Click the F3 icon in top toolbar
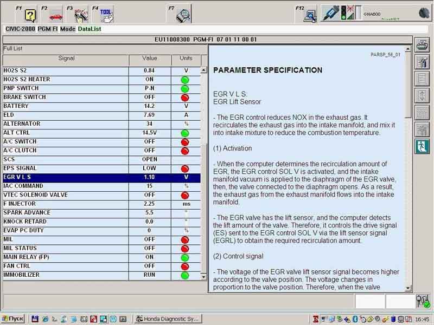Viewport: 434px width, 325px height. pyautogui.click(x=81, y=15)
